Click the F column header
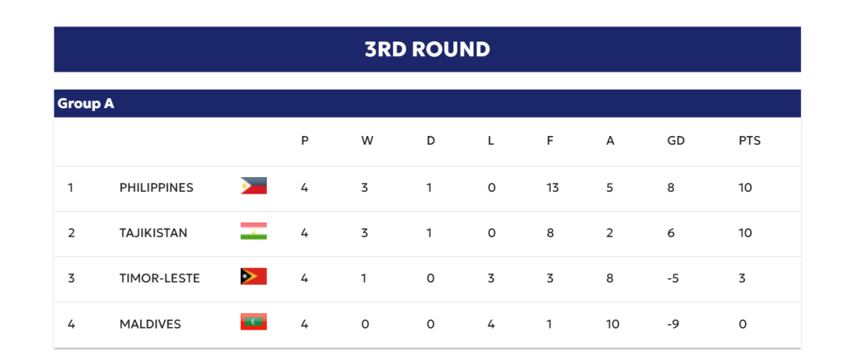Screen dimensions: 844x355 point(550,141)
